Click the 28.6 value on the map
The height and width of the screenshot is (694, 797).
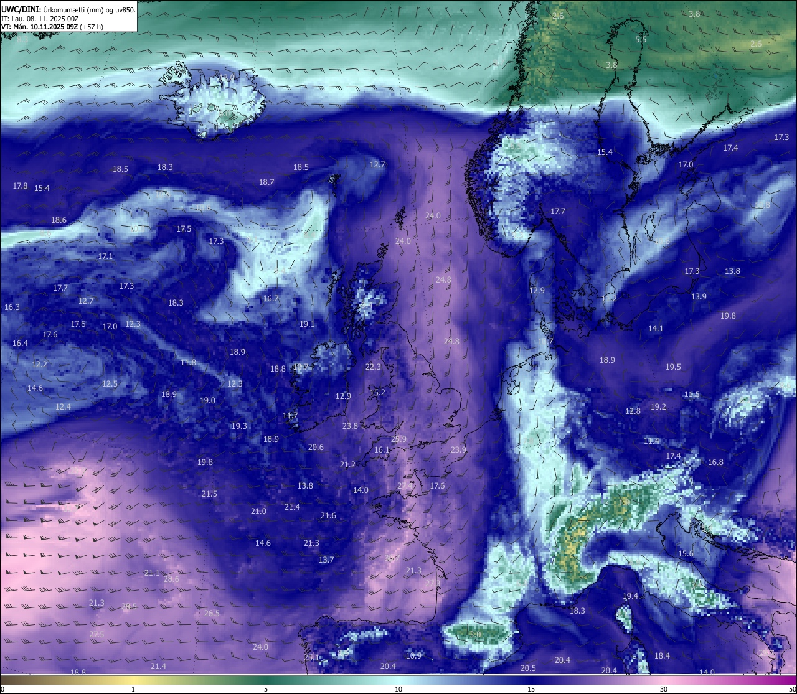[171, 579]
